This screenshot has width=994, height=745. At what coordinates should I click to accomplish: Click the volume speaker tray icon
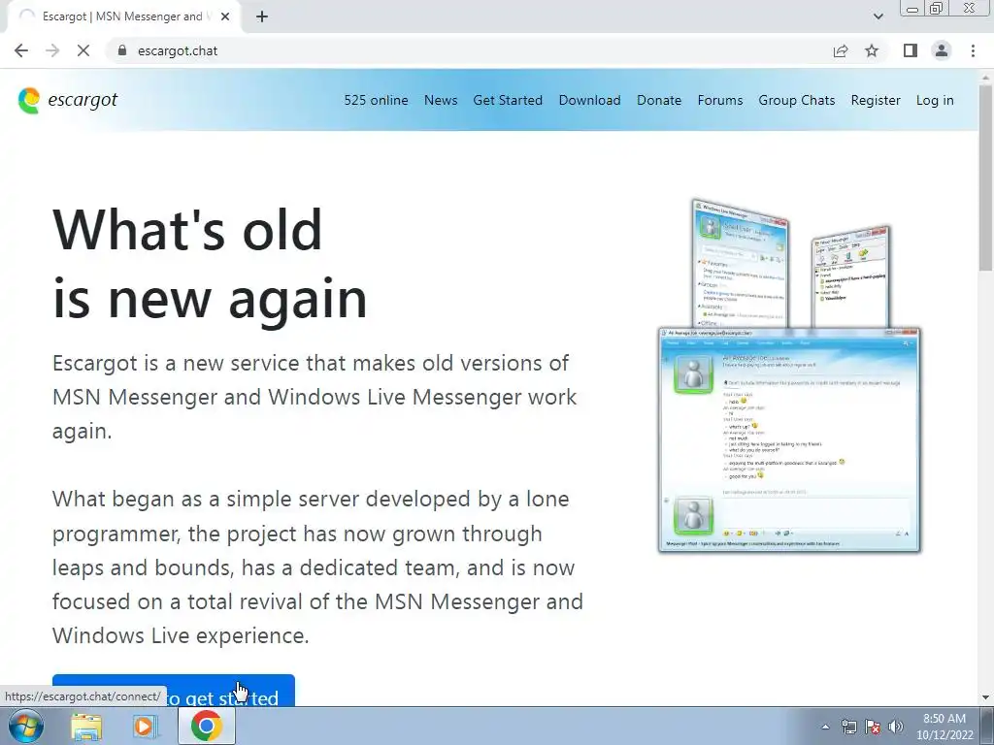(895, 727)
